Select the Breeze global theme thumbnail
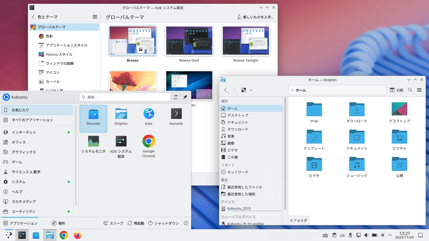The height and width of the screenshot is (241, 429). [x=133, y=41]
